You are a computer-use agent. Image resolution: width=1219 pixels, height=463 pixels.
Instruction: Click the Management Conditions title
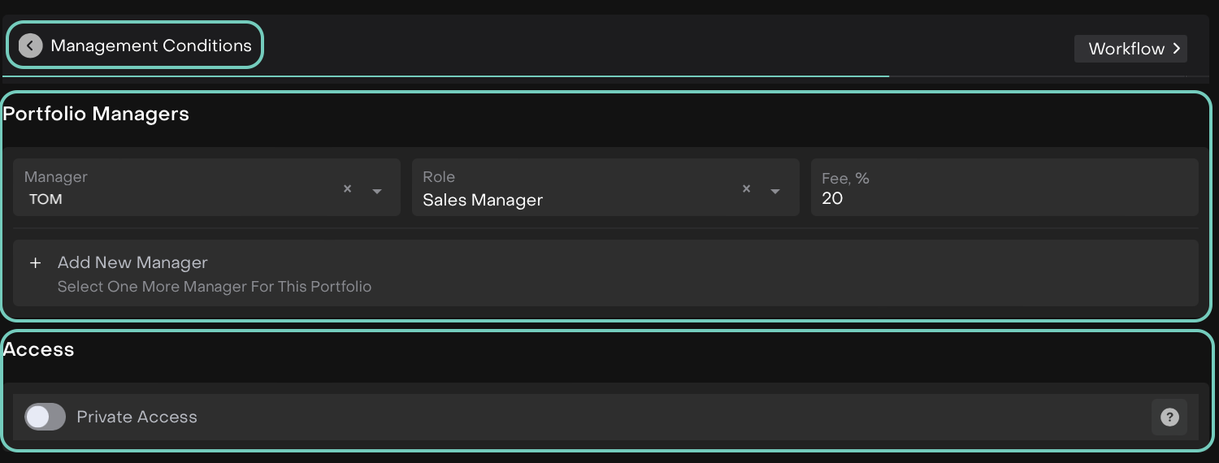[151, 45]
